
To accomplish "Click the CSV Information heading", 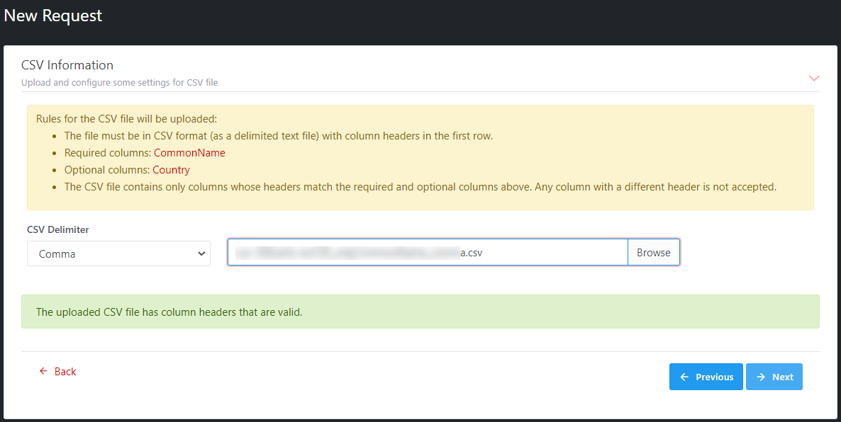I will [x=67, y=65].
